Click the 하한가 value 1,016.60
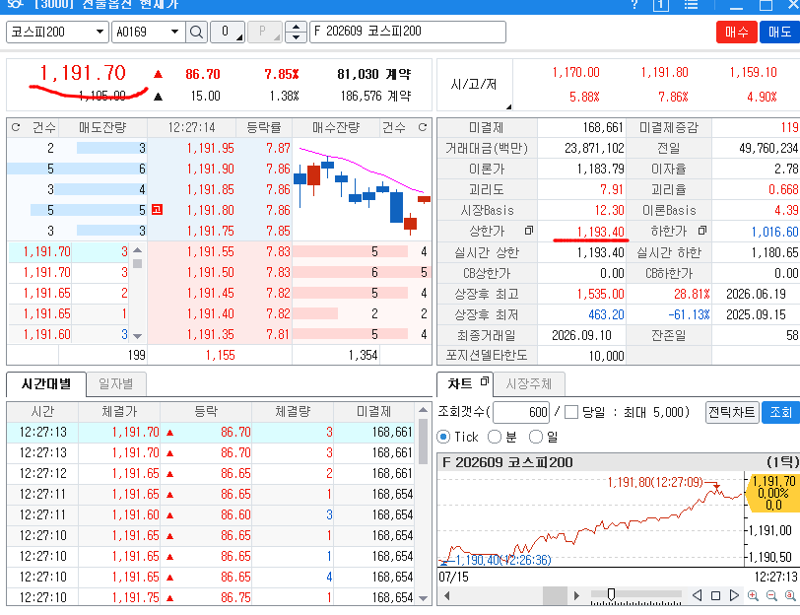 click(774, 232)
